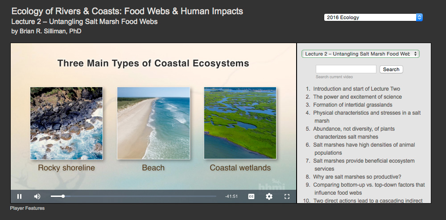Viewport: 446px width, 220px height.
Task: Click the Rocky shoreline photo
Action: [66, 123]
